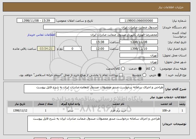Click the service name cell خرید نرم افزار
The width and height of the screenshot is (196, 139).
118,110
